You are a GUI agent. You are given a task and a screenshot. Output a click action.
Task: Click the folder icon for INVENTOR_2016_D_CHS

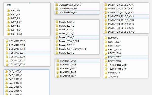coord(106,20)
